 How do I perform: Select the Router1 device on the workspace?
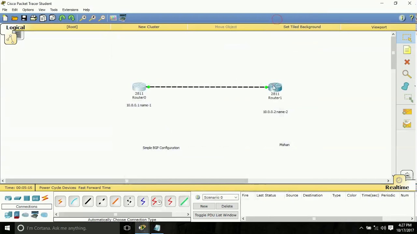275,87
